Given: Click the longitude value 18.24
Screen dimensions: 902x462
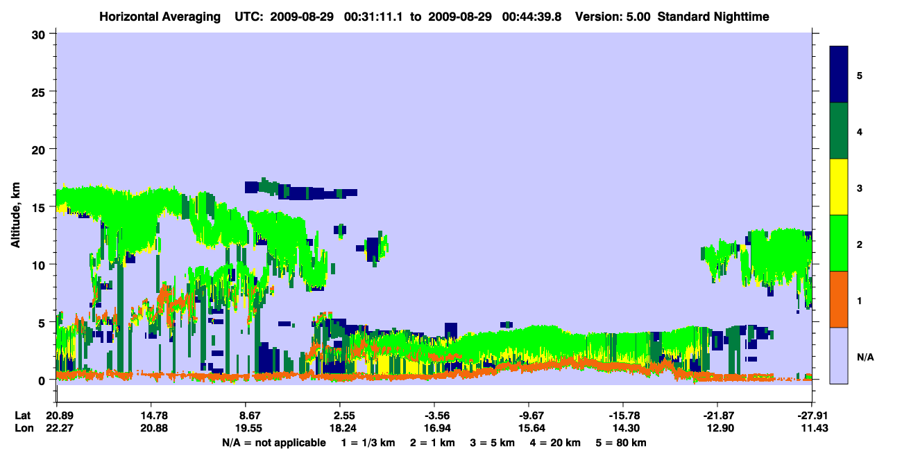Looking at the screenshot, I should coord(345,428).
